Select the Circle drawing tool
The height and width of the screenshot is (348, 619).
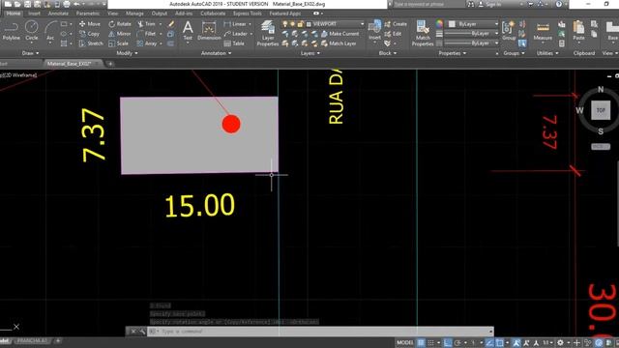(32, 31)
